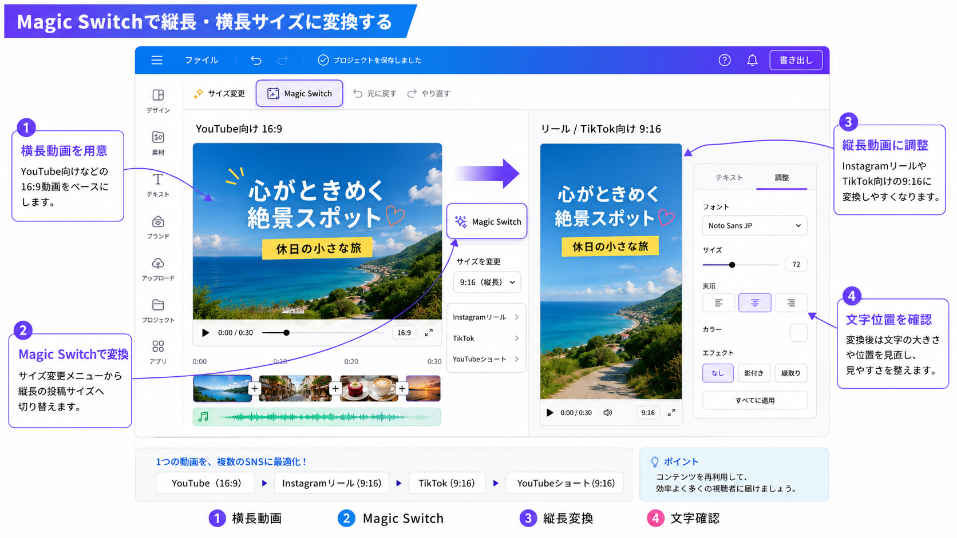Click the font size value field 72
This screenshot has height=538, width=957.
(796, 264)
